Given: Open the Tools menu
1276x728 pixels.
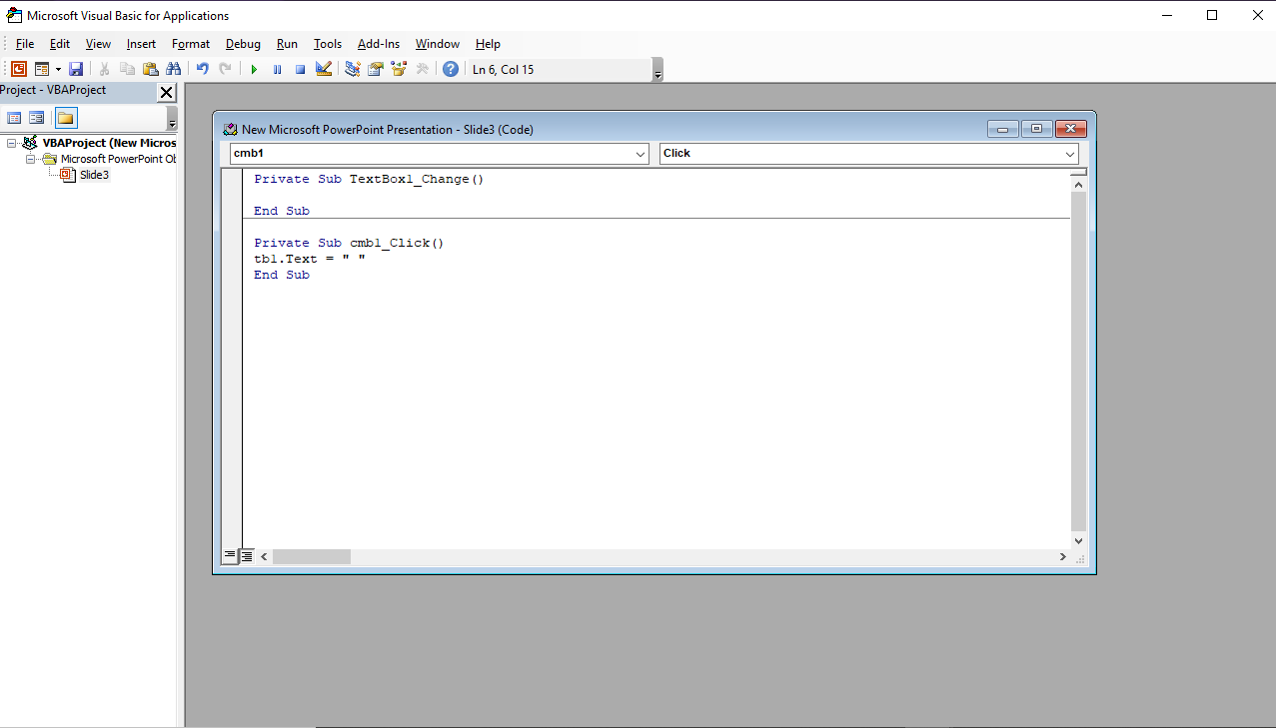Looking at the screenshot, I should [328, 44].
